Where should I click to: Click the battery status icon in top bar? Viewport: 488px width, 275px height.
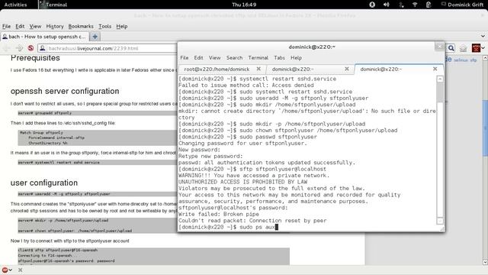tap(429, 5)
